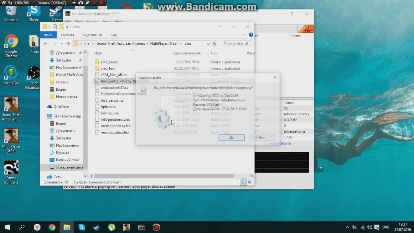Open the recent locations dropdown arrow
Image resolution: width=414 pixels, height=233 pixels.
click(x=62, y=44)
